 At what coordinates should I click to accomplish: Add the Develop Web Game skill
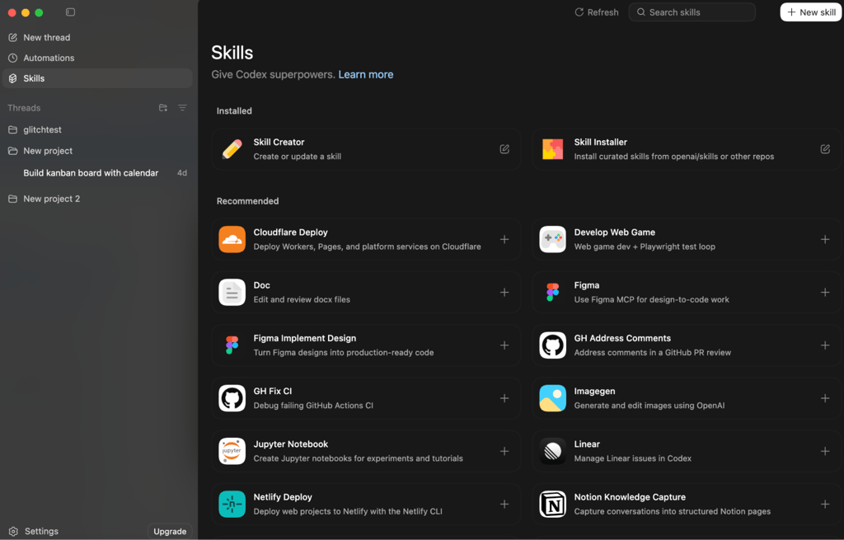point(825,239)
